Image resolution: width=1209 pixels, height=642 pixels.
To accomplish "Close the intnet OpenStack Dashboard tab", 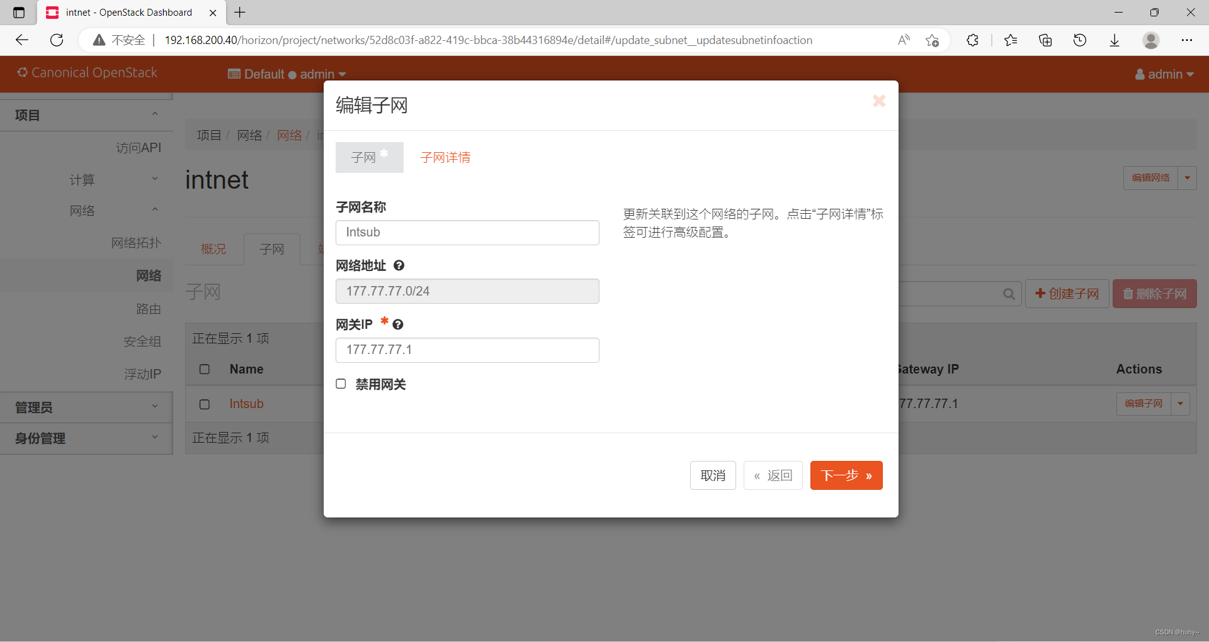I will click(x=213, y=13).
